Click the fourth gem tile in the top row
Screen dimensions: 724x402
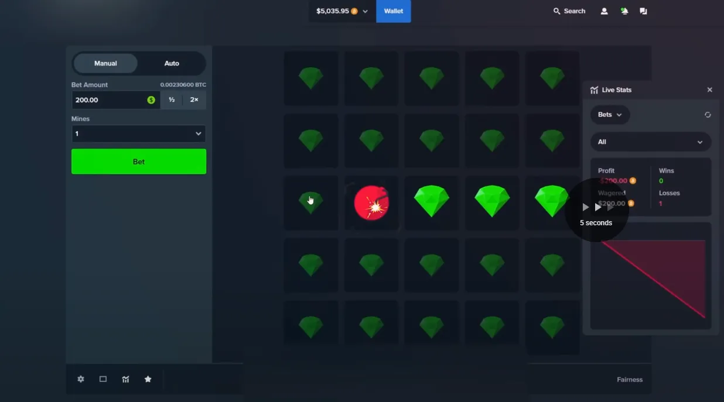coord(492,78)
